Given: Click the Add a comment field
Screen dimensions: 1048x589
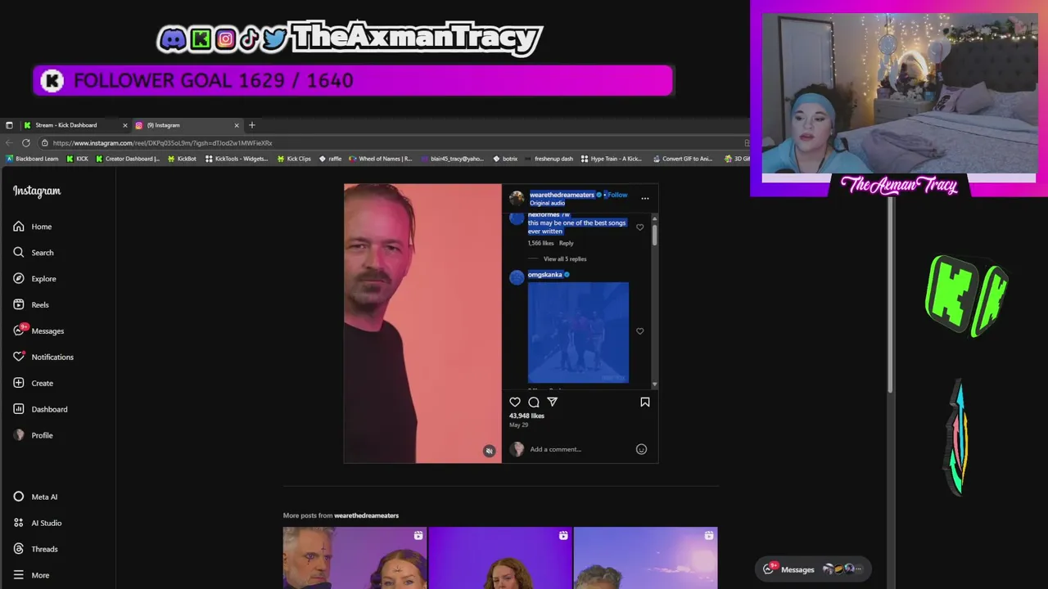Looking at the screenshot, I should coord(581,449).
